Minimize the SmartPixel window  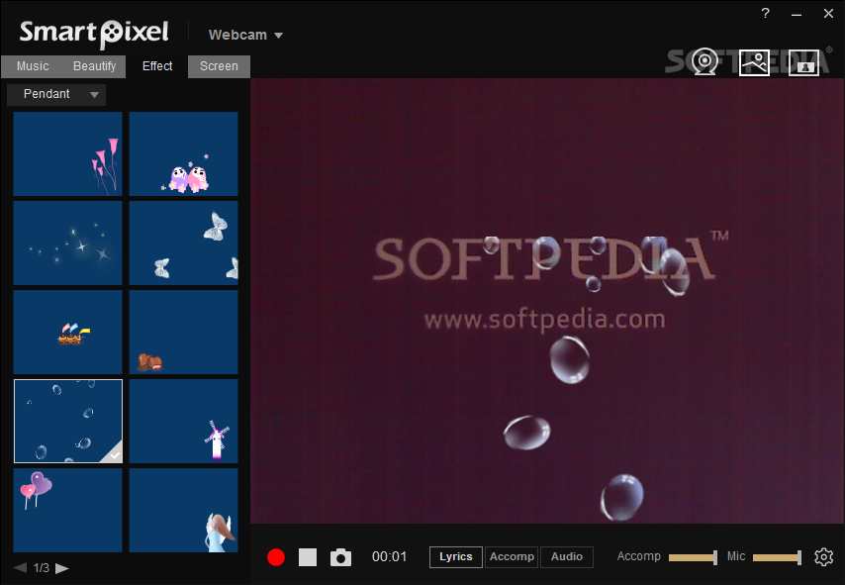tap(797, 15)
